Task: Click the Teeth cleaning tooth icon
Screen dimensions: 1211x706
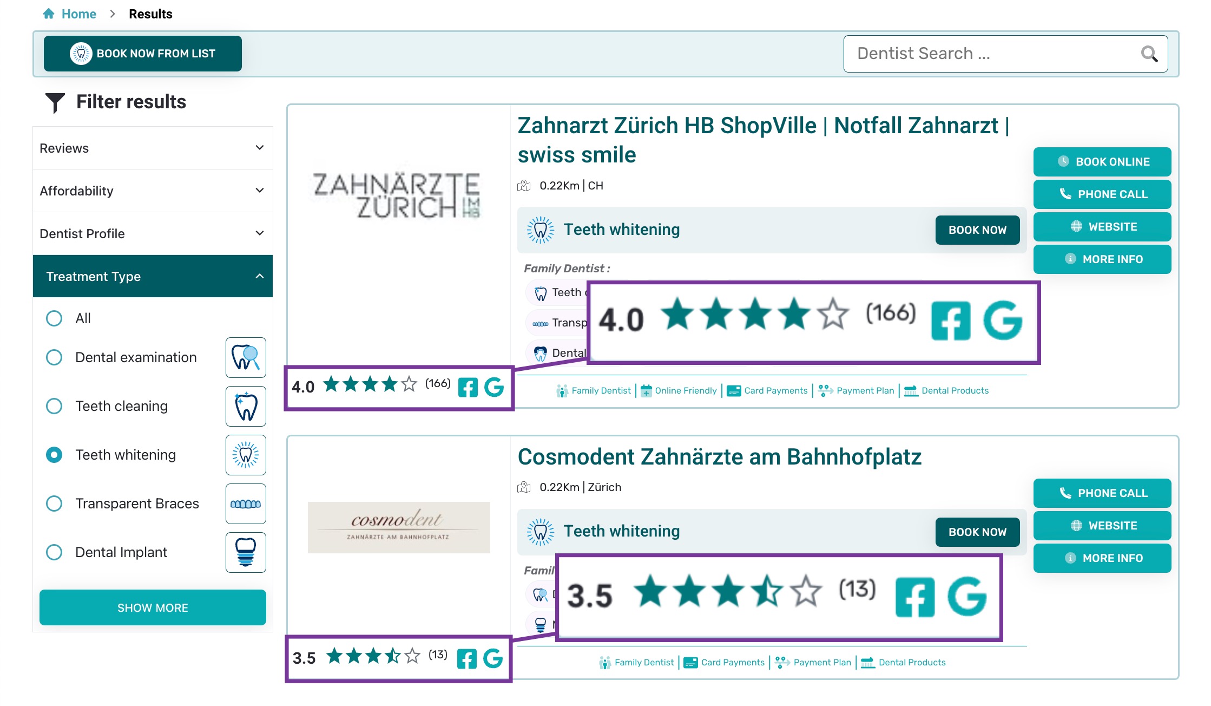Action: [x=246, y=406]
